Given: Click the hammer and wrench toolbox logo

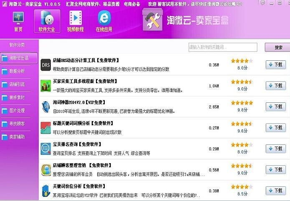Looking at the screenshot, I should click(153, 20).
